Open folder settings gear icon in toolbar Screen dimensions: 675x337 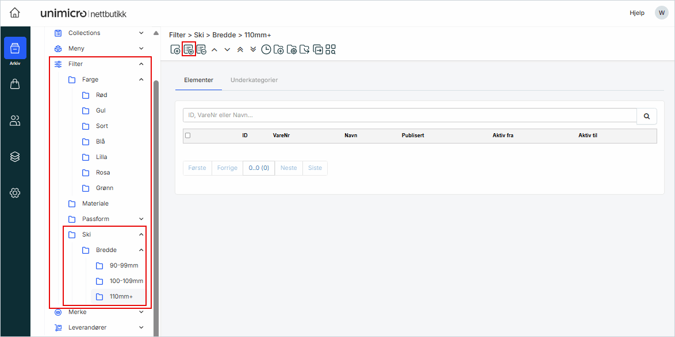(x=292, y=49)
